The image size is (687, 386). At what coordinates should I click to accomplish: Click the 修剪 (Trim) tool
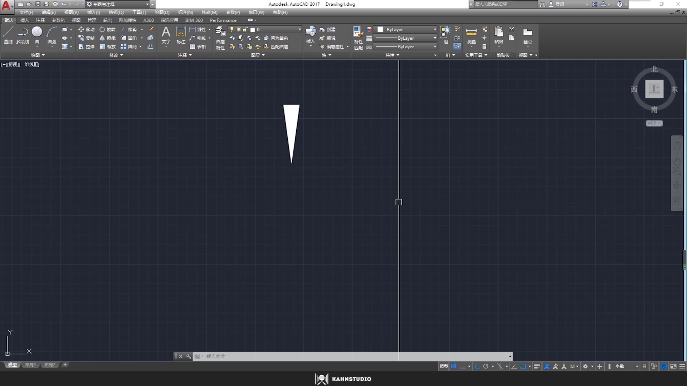pos(128,29)
